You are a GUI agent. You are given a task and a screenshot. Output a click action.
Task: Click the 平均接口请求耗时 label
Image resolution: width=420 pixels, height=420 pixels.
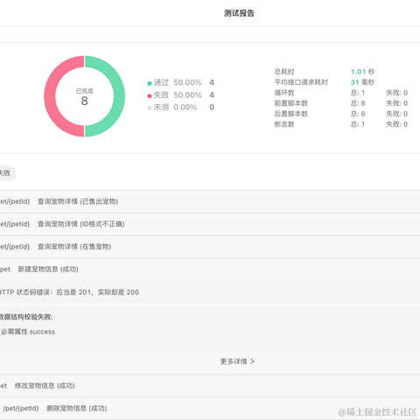(301, 82)
